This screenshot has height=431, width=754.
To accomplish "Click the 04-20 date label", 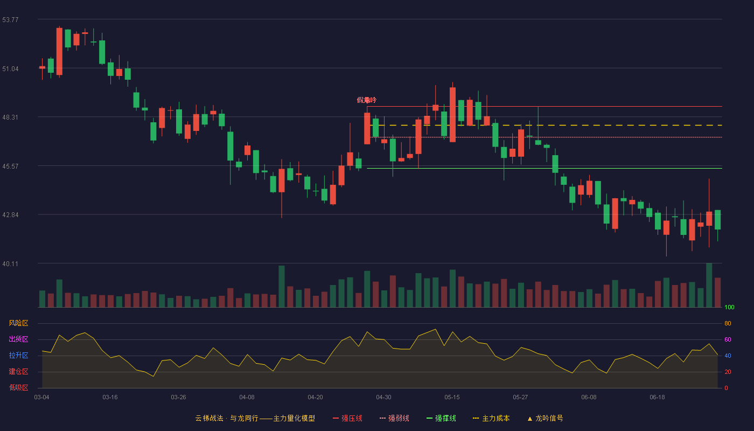I will pos(315,397).
